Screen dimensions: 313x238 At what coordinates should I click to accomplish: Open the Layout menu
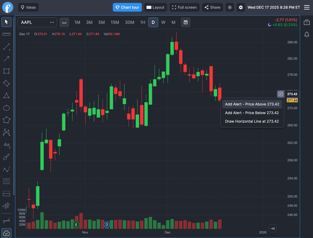tap(155, 8)
